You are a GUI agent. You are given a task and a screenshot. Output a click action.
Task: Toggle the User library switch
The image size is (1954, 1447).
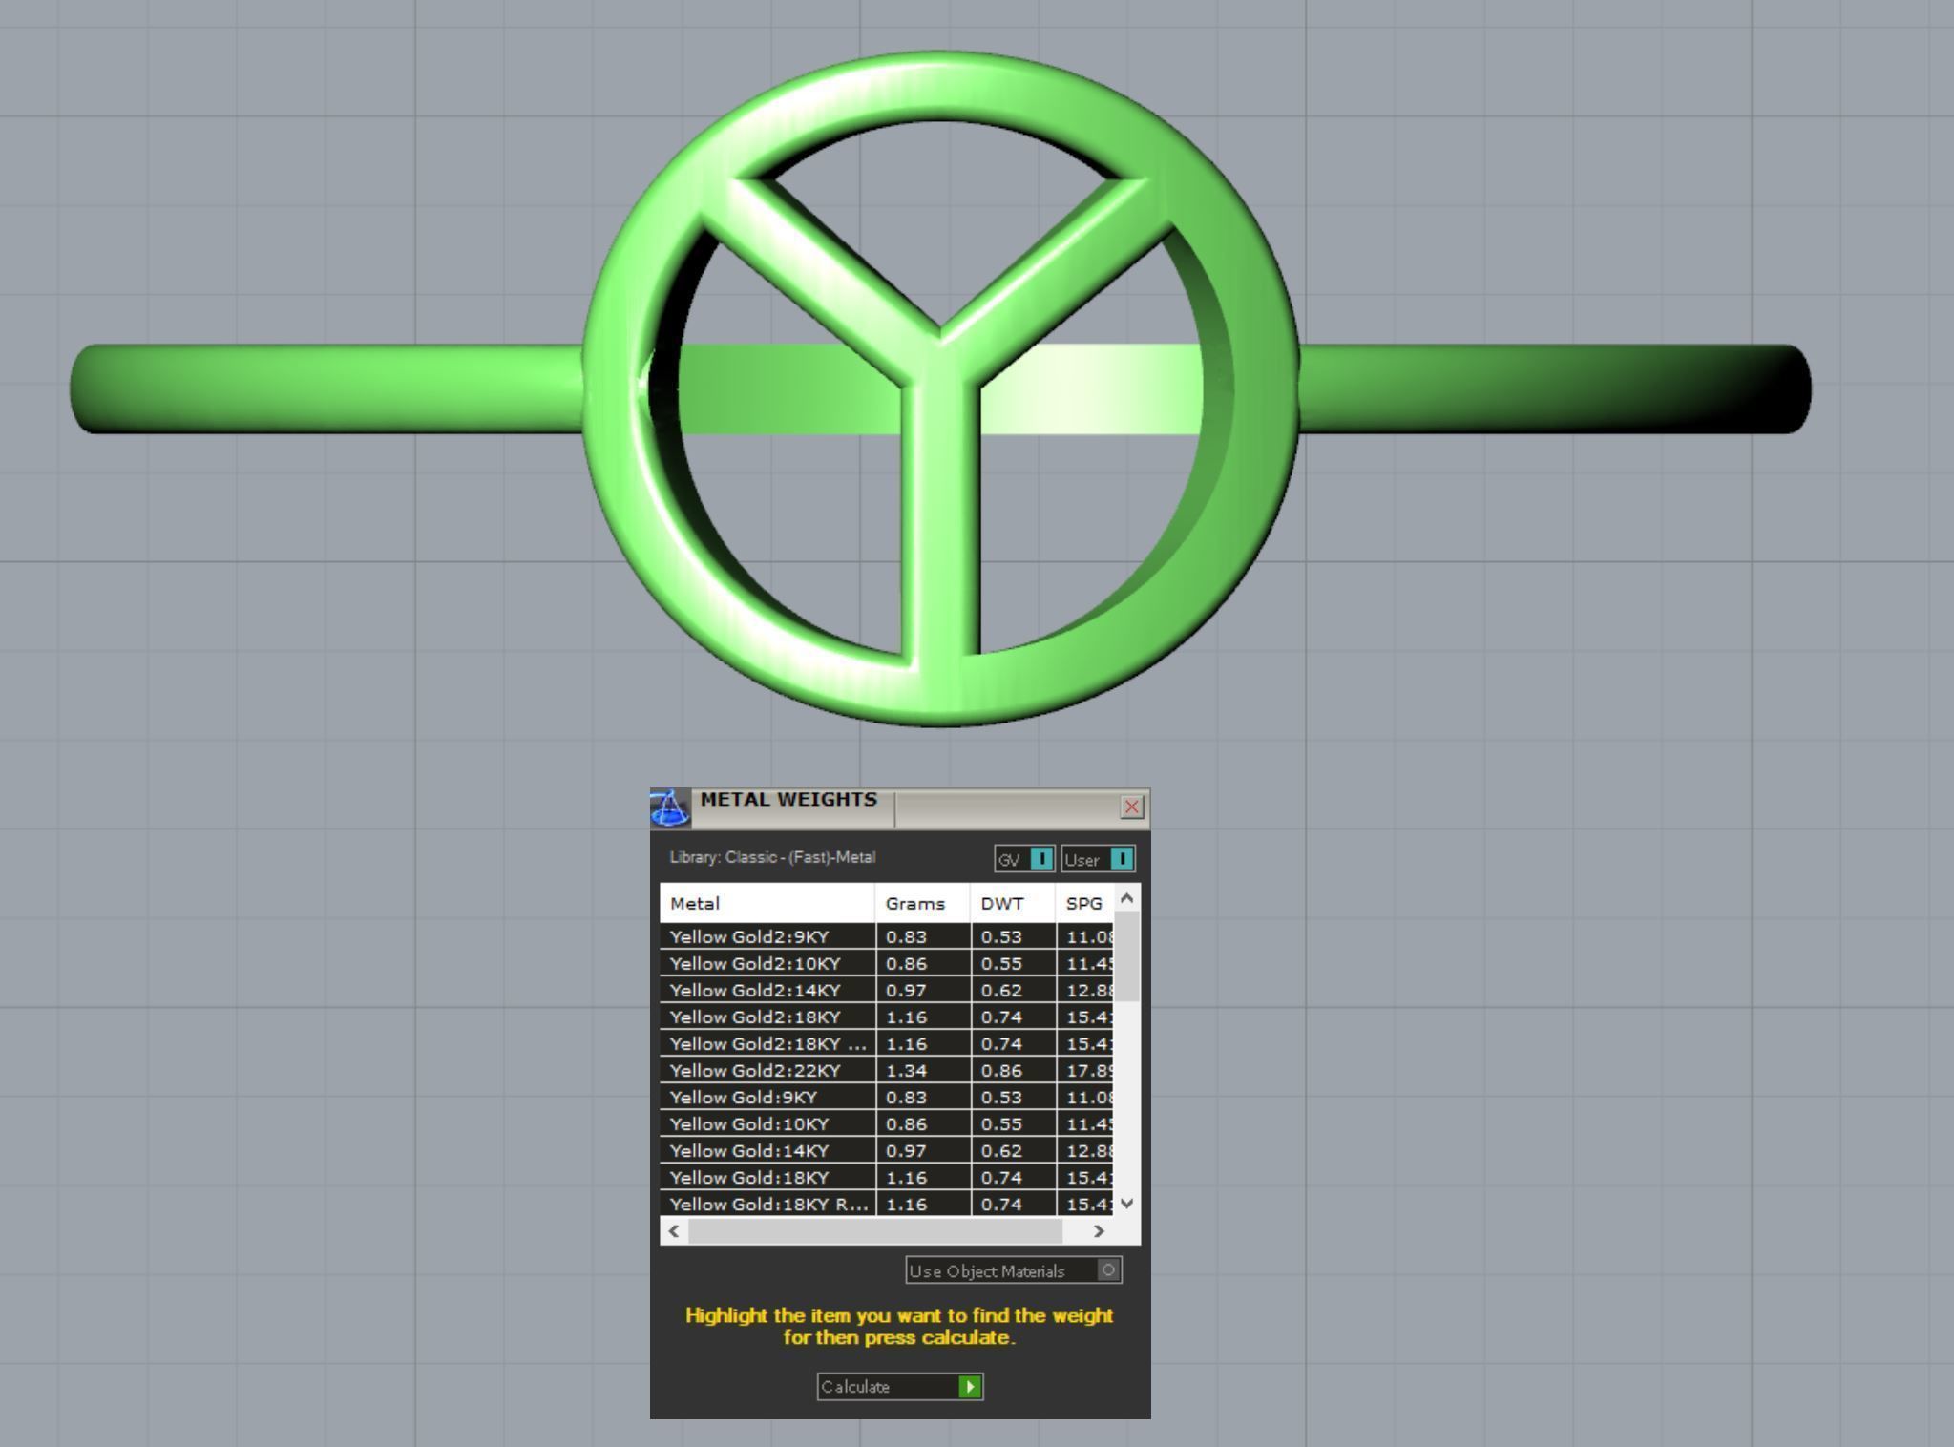1122,859
